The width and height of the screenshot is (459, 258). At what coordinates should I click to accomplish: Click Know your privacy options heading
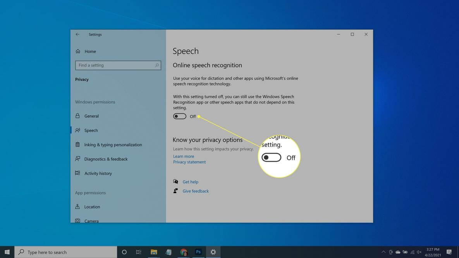pyautogui.click(x=208, y=140)
